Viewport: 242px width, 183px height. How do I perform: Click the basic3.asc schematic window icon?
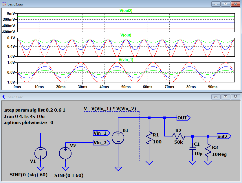(4, 97)
